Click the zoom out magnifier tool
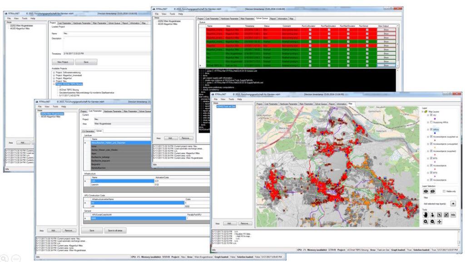The height and width of the screenshot is (262, 465). (x=432, y=222)
